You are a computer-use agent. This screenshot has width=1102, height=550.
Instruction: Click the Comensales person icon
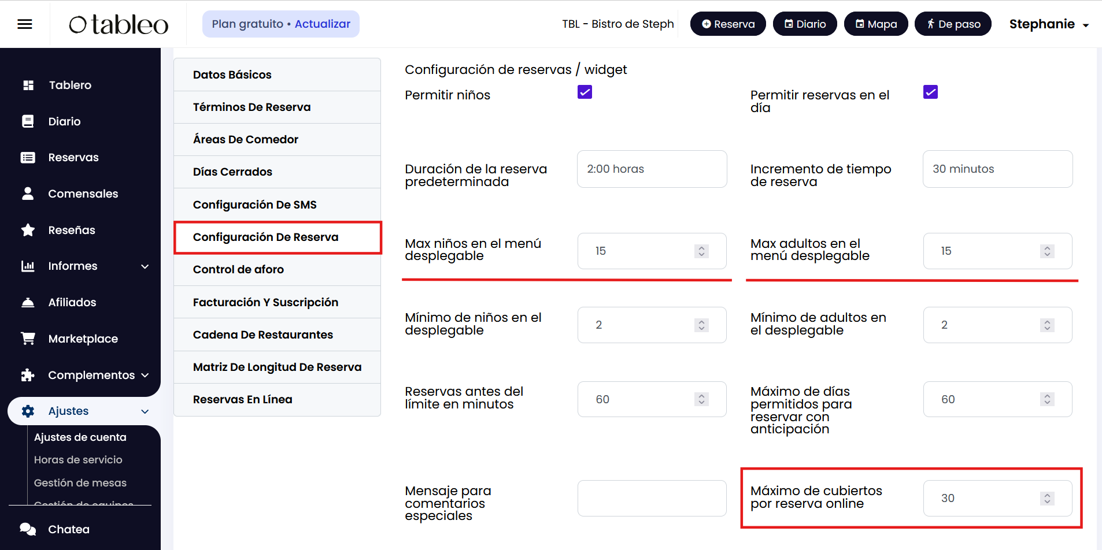coord(28,194)
